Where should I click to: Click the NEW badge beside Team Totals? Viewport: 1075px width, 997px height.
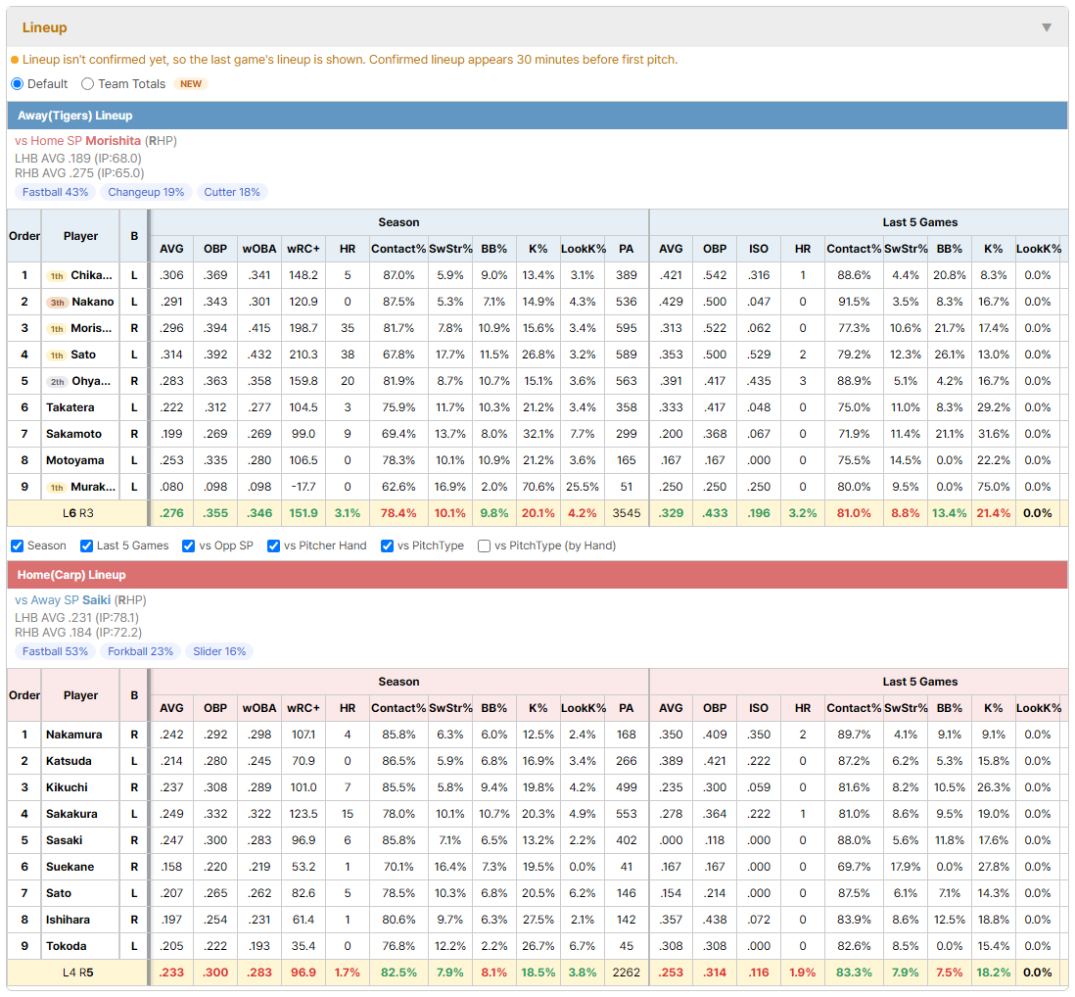191,83
